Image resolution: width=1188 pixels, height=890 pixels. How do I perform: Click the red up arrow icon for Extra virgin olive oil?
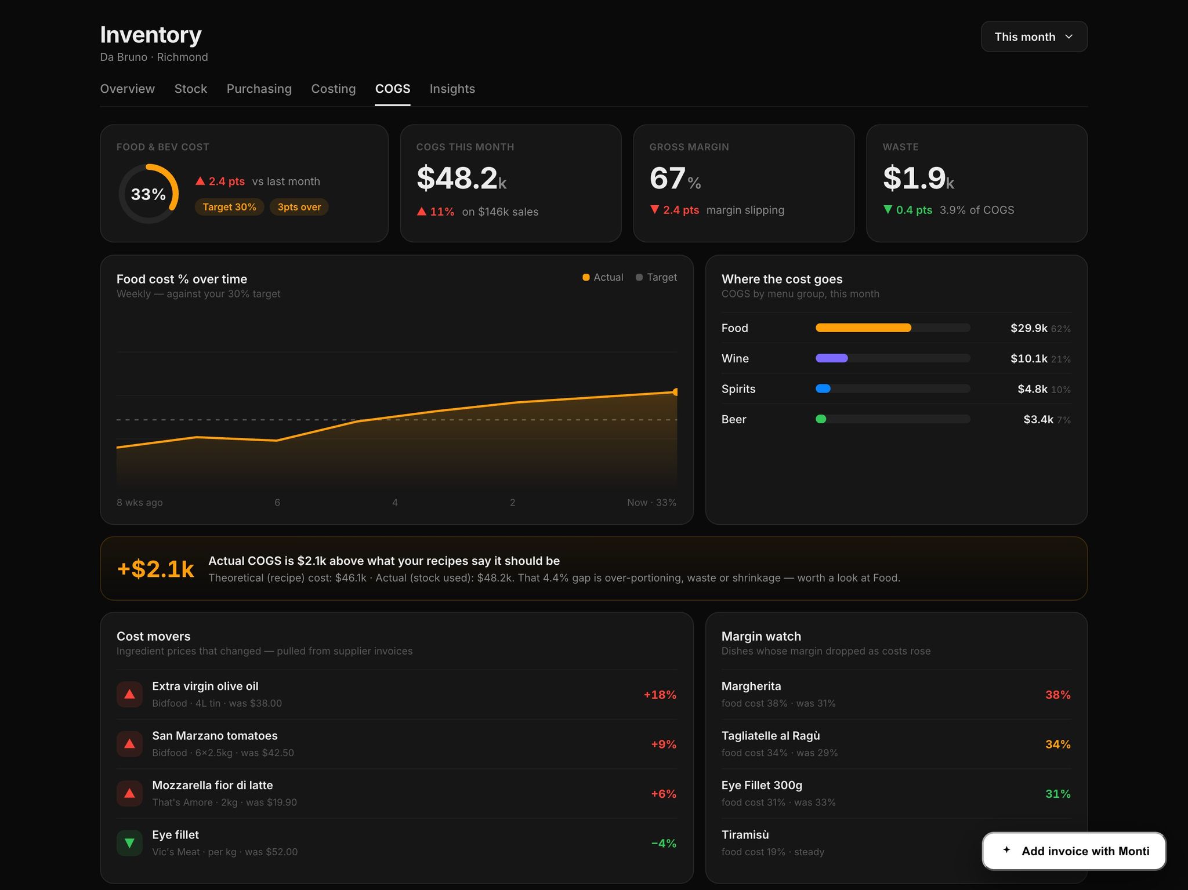pos(129,694)
